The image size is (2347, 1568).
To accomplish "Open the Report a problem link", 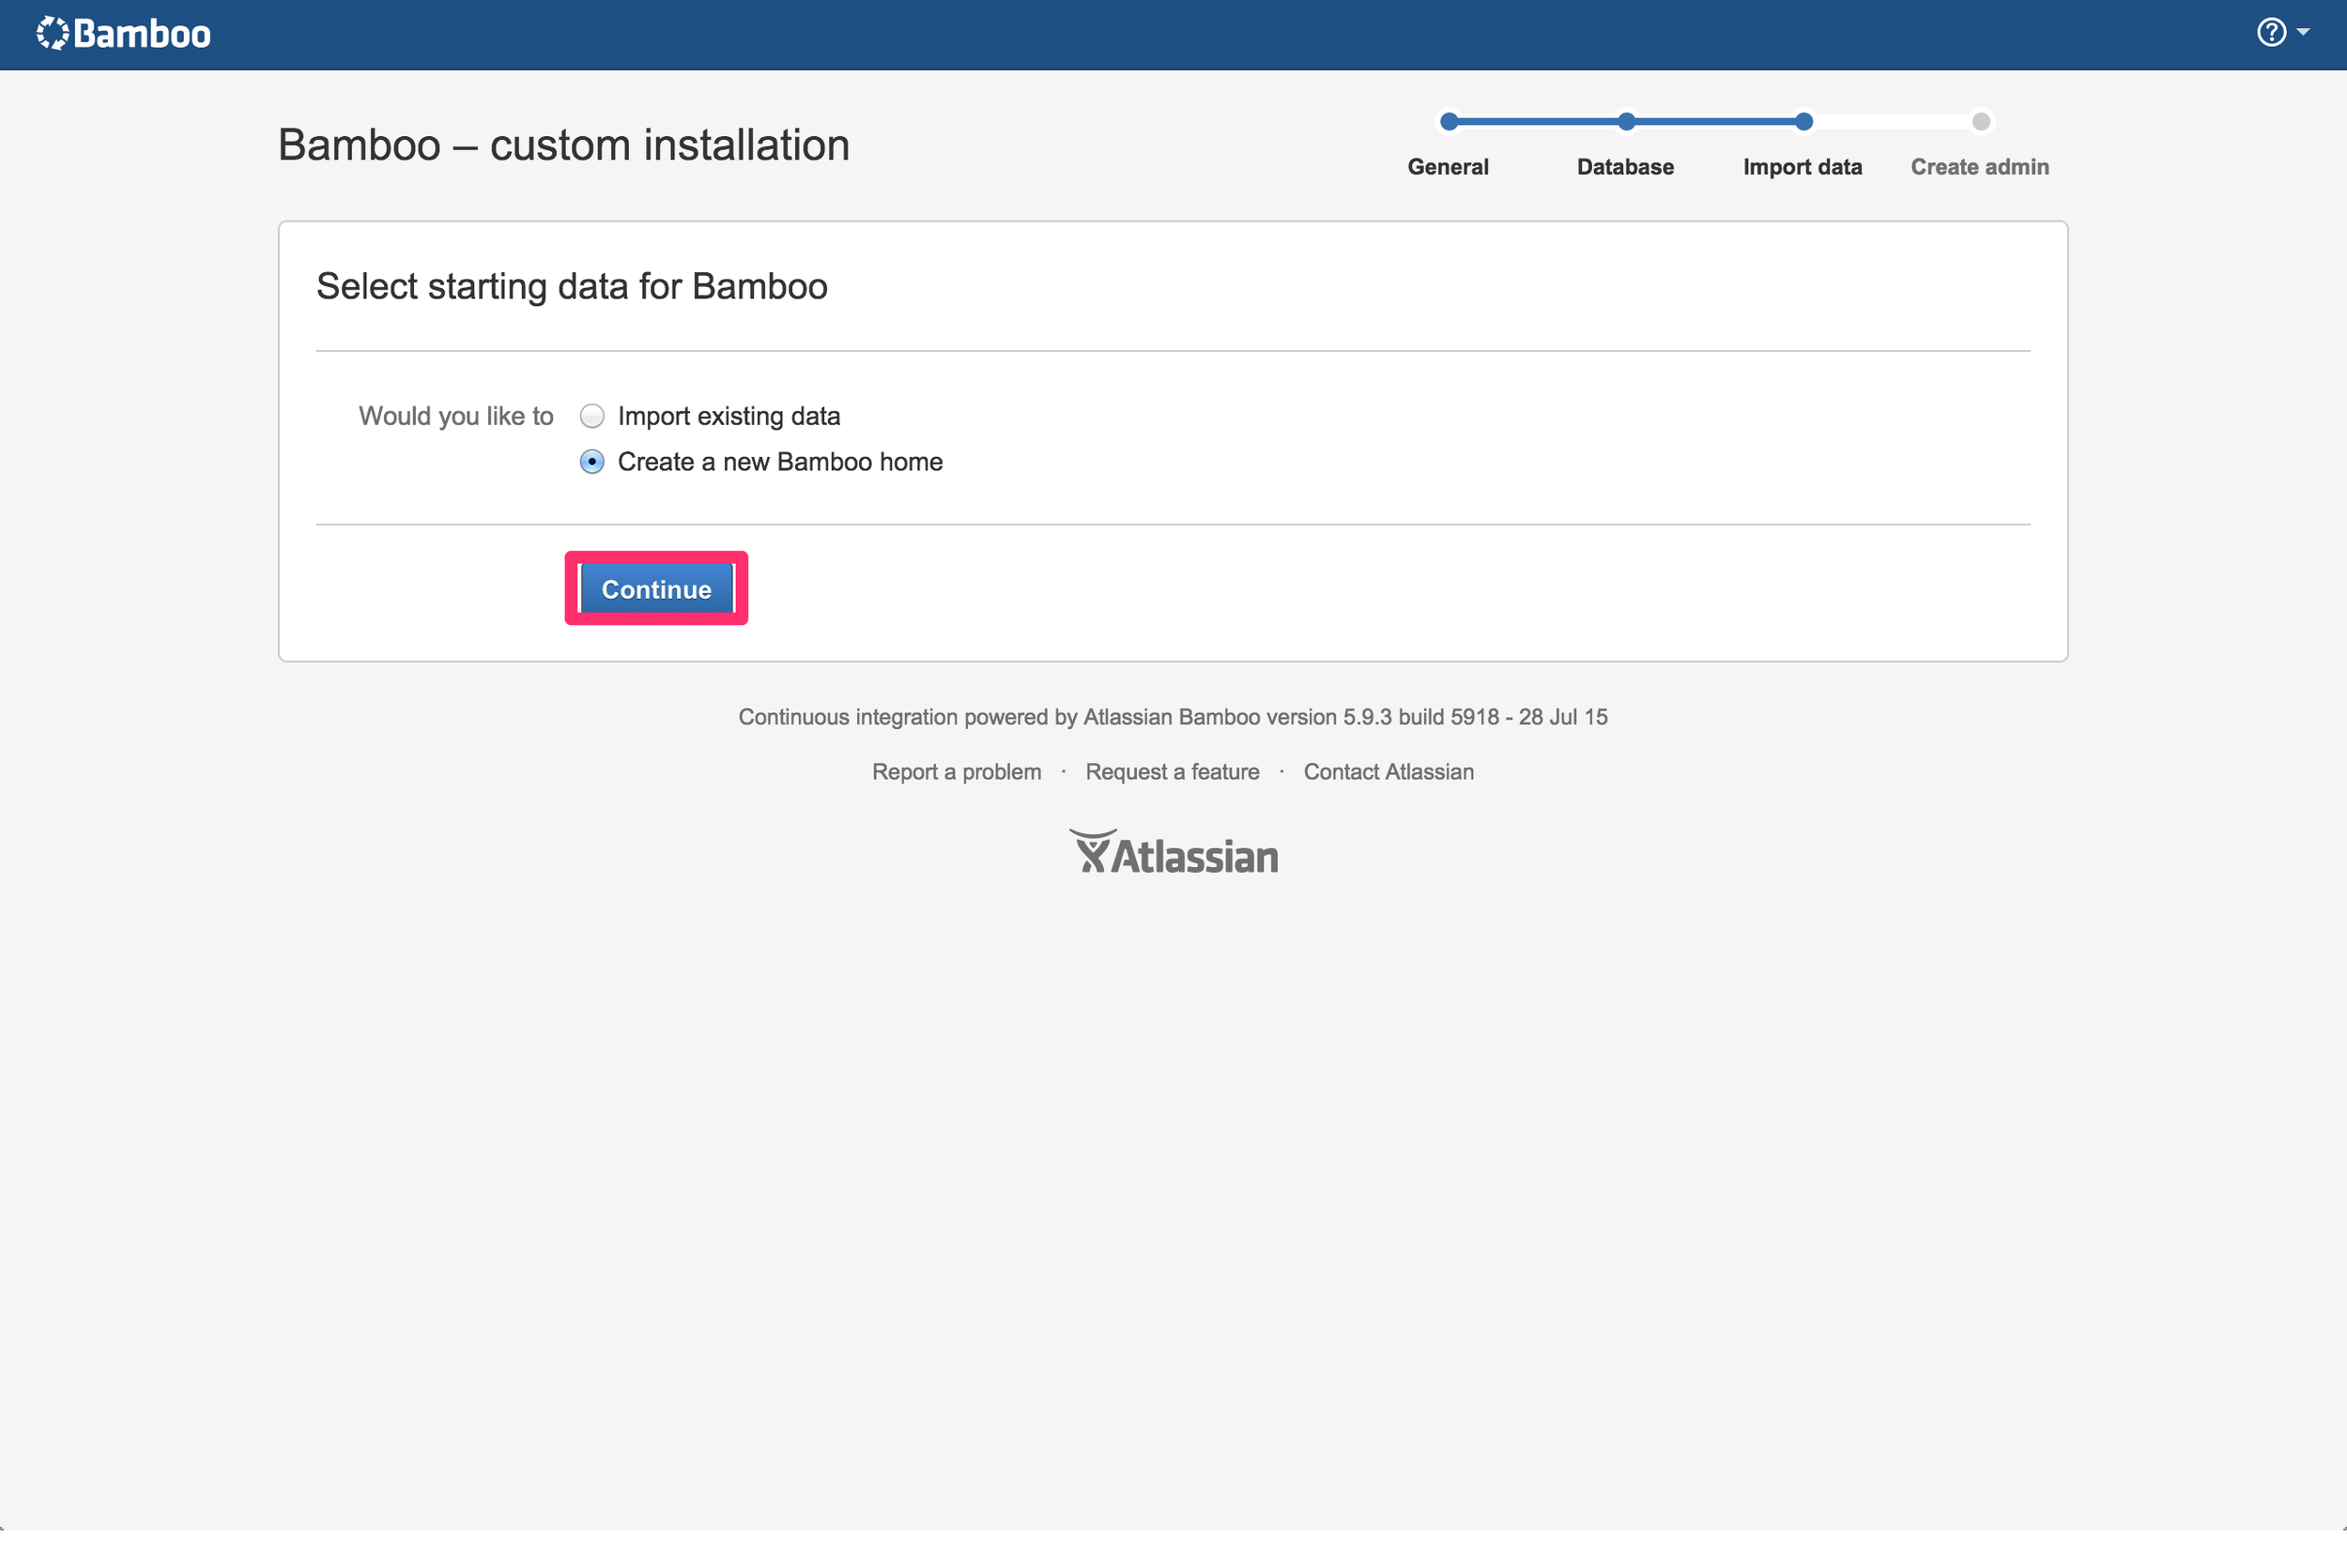I will coord(956,772).
